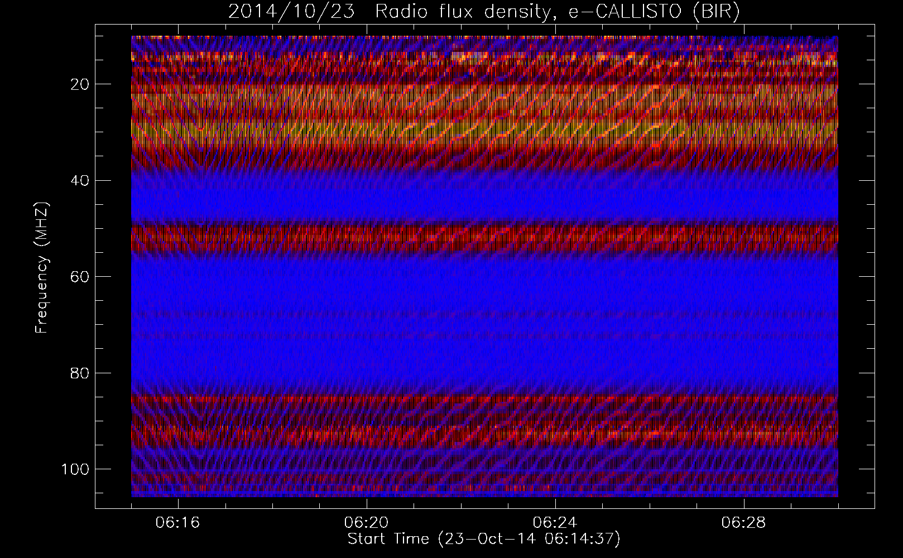Image resolution: width=903 pixels, height=558 pixels.
Task: Click the 100 frequency tick label
Action: coord(75,469)
